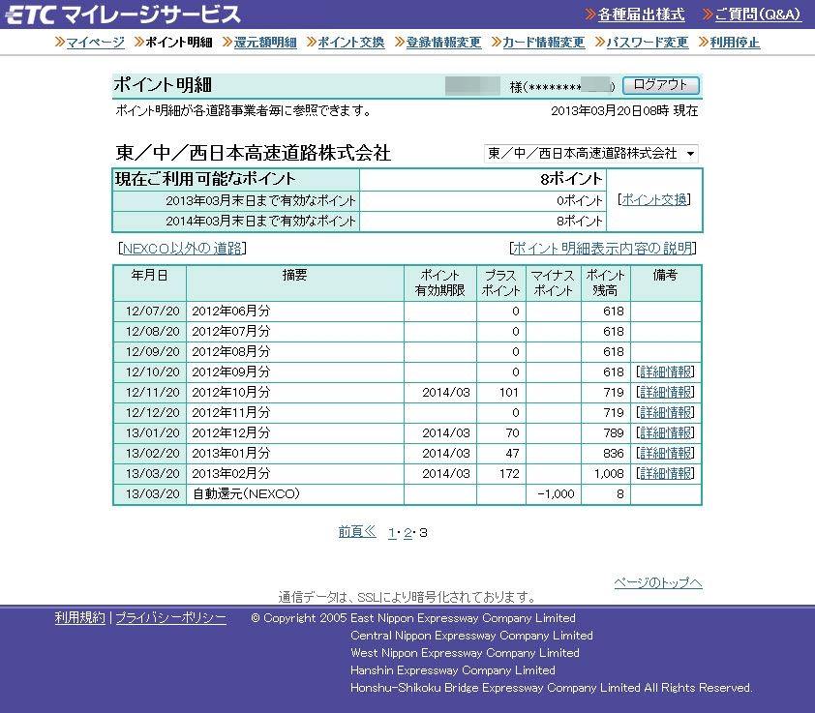Click the 2014年03月末日まで有効なポイント label
The image size is (815, 713).
[x=261, y=222]
